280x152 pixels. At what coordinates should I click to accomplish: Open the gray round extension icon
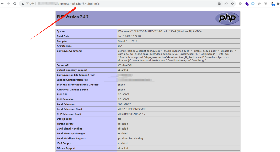click(240, 4)
